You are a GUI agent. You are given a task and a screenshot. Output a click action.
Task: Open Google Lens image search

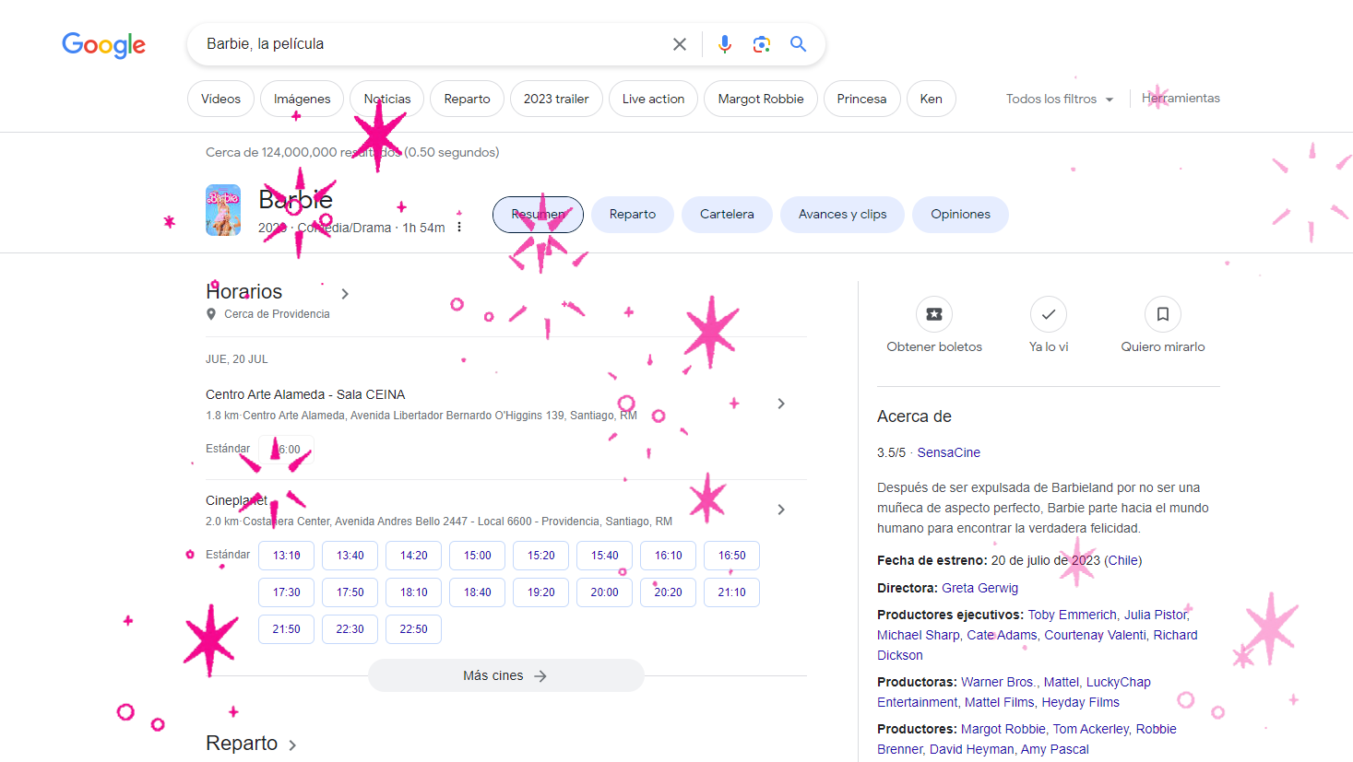762,44
